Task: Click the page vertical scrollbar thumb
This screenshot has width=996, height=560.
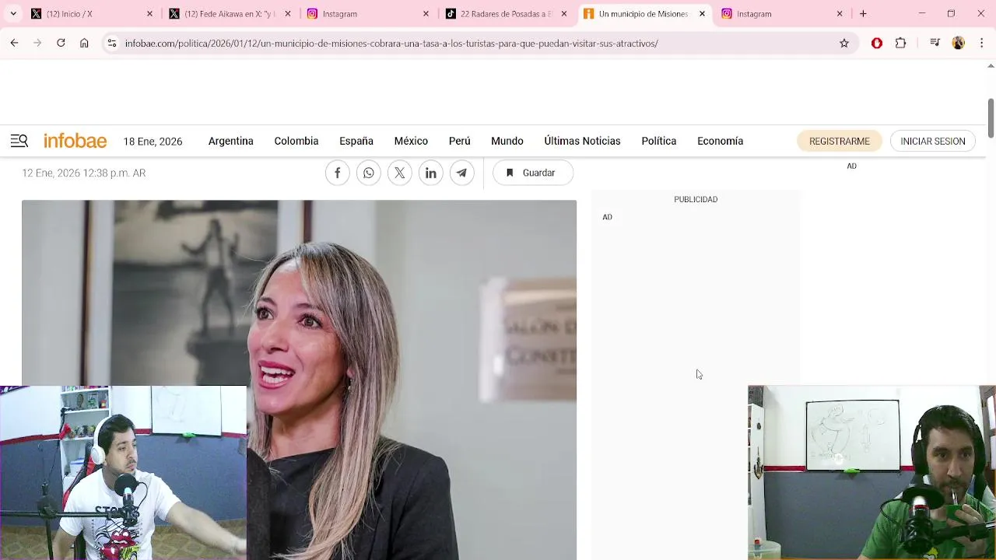Action: [x=991, y=118]
